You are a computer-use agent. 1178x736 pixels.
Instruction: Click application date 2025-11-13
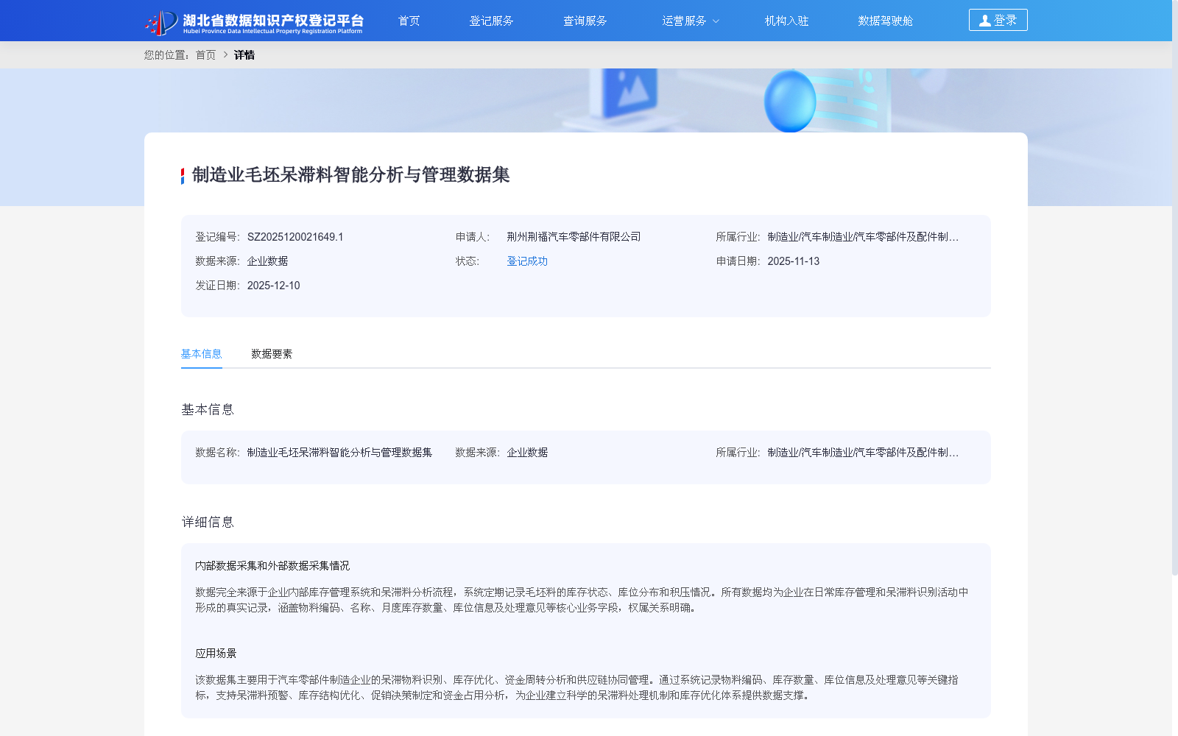[x=793, y=261]
